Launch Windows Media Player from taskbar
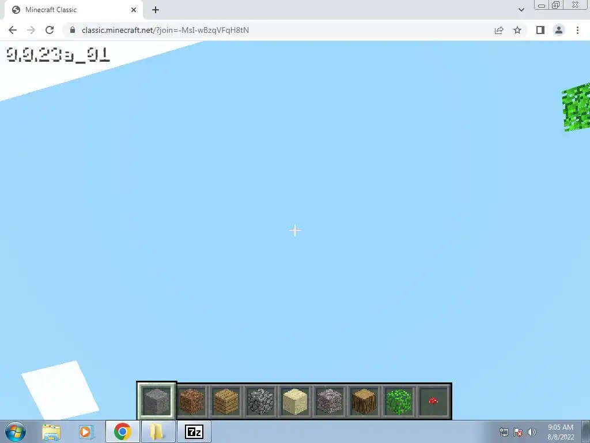Viewport: 590px width, 443px height. [x=86, y=432]
